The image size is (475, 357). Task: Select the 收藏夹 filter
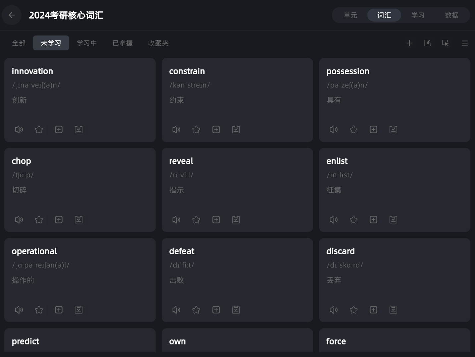click(x=158, y=43)
